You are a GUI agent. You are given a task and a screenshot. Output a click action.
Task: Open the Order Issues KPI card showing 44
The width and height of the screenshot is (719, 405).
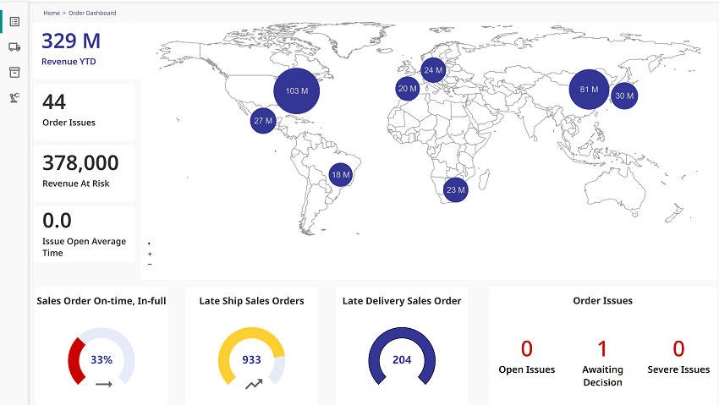(84, 112)
